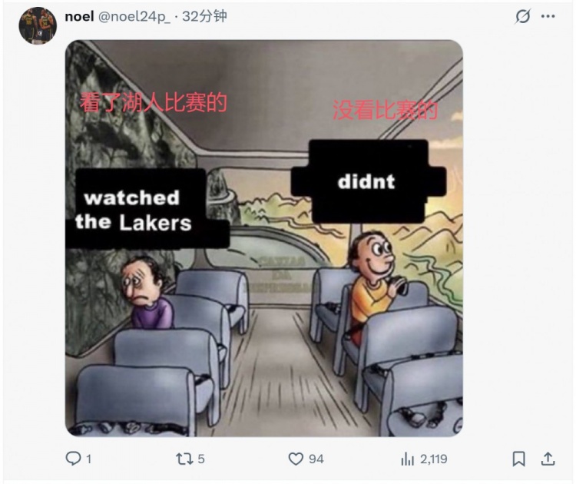The height and width of the screenshot is (484, 576).
Task: Click the repost arrows icon
Action: pos(184,459)
